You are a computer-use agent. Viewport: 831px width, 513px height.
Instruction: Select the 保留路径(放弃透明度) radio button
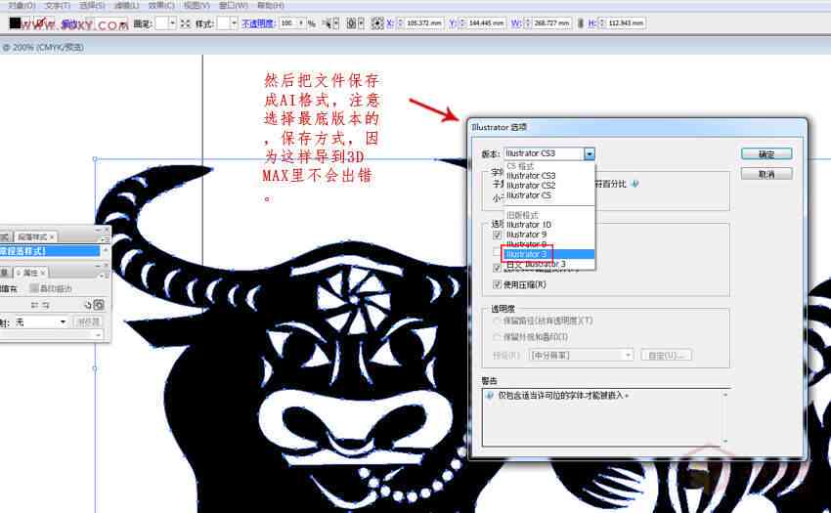tap(497, 321)
